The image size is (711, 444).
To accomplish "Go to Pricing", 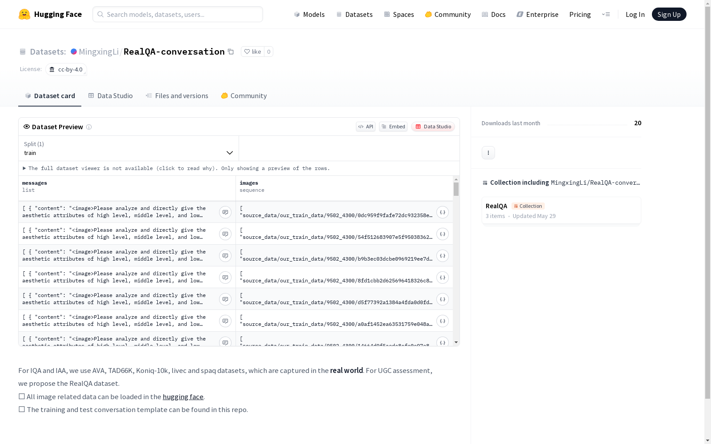I will pyautogui.click(x=580, y=14).
